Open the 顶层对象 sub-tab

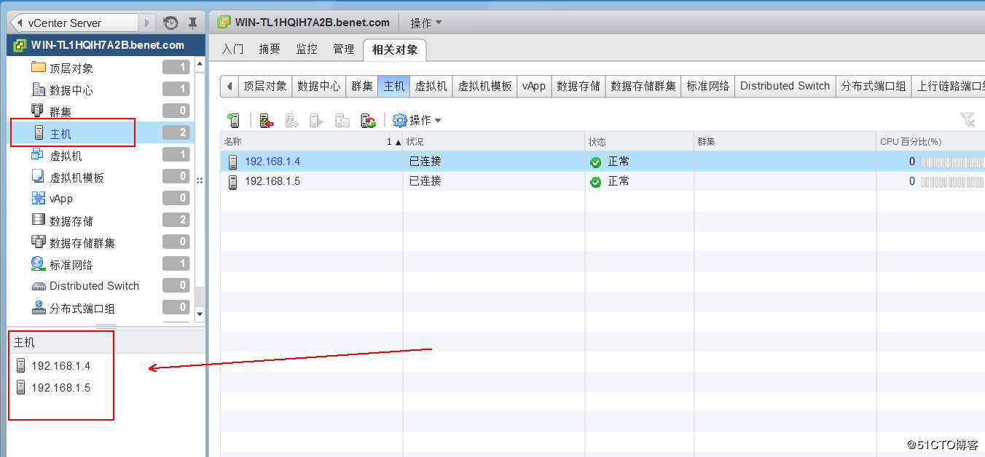click(264, 86)
